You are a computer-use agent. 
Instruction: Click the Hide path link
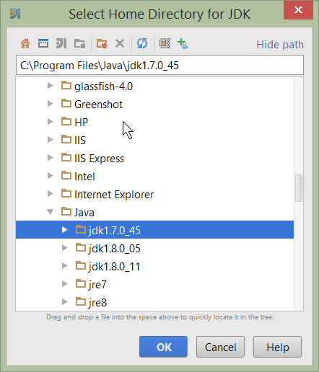(280, 45)
